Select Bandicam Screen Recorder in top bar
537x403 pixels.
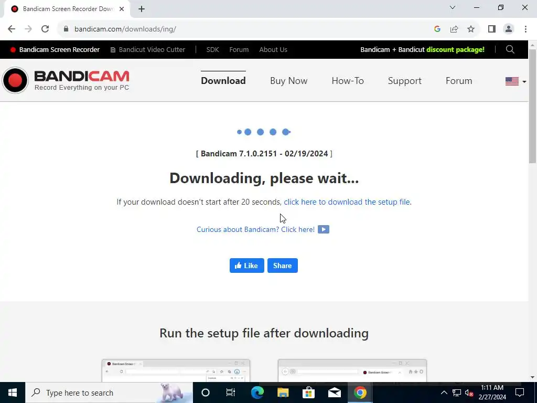[55, 50]
